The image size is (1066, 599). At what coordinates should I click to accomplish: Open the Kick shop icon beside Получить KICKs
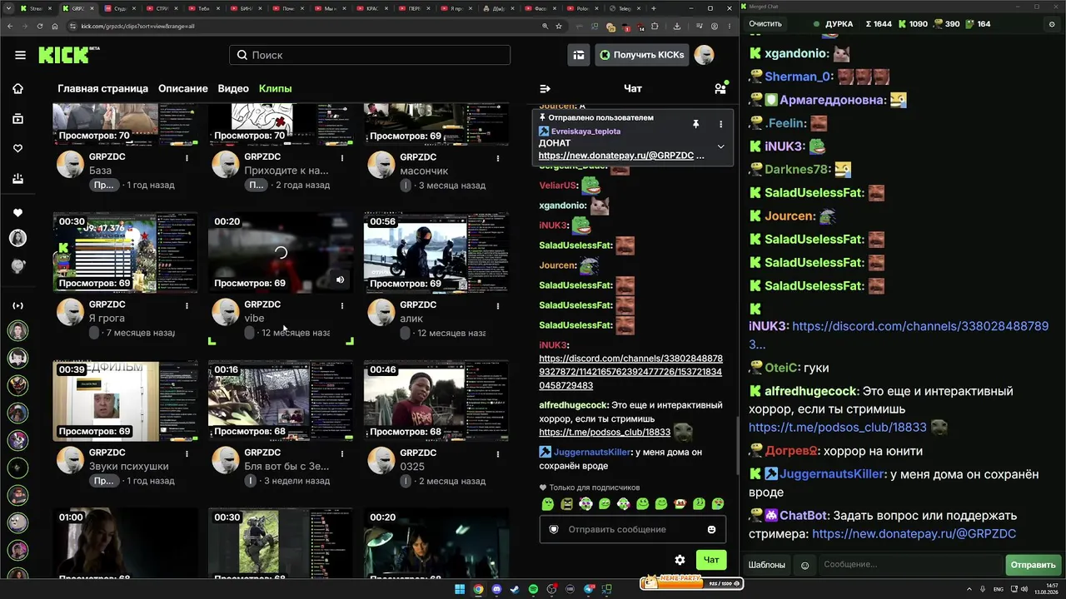coord(579,55)
